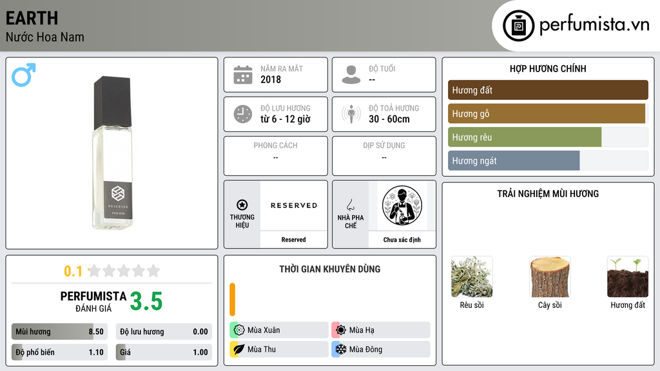Click the EARTH title heading
The image size is (660, 371).
[x=32, y=19]
